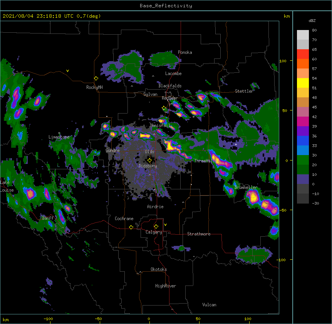This screenshot has width=332, height=324.
Task: Click the yellow diamond marker at Calgary
Action: tap(156, 227)
